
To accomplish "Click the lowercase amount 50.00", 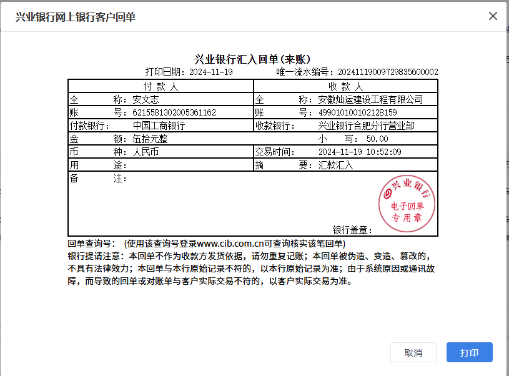I will (x=377, y=139).
